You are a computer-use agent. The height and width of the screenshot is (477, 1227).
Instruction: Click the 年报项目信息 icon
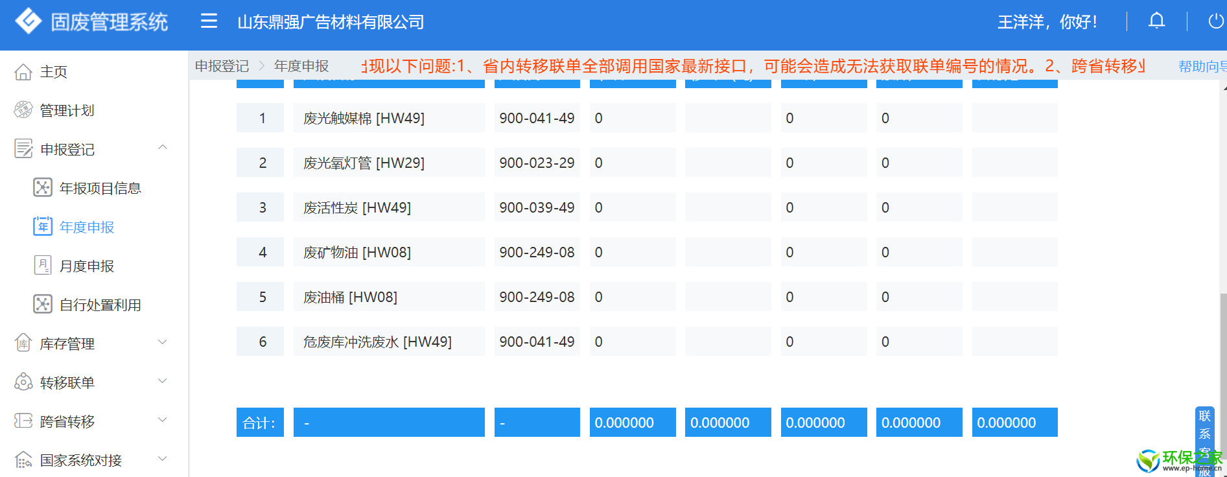coord(43,188)
